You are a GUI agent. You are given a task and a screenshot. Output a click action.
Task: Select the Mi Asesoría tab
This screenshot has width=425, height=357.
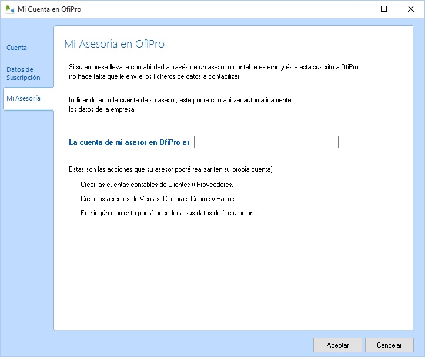tap(28, 98)
